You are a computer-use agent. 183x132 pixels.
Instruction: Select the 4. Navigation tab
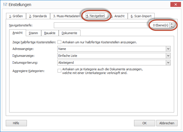(95, 16)
